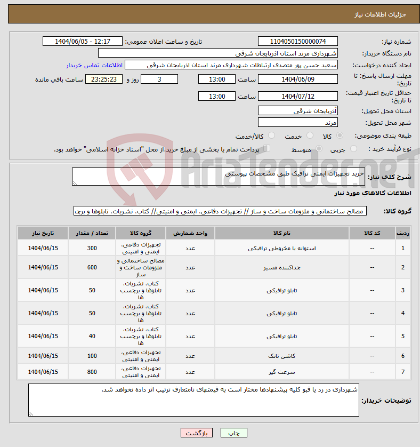This screenshot has width=420, height=447.
Task: Click the quantity 300 cell
Action: (92, 248)
